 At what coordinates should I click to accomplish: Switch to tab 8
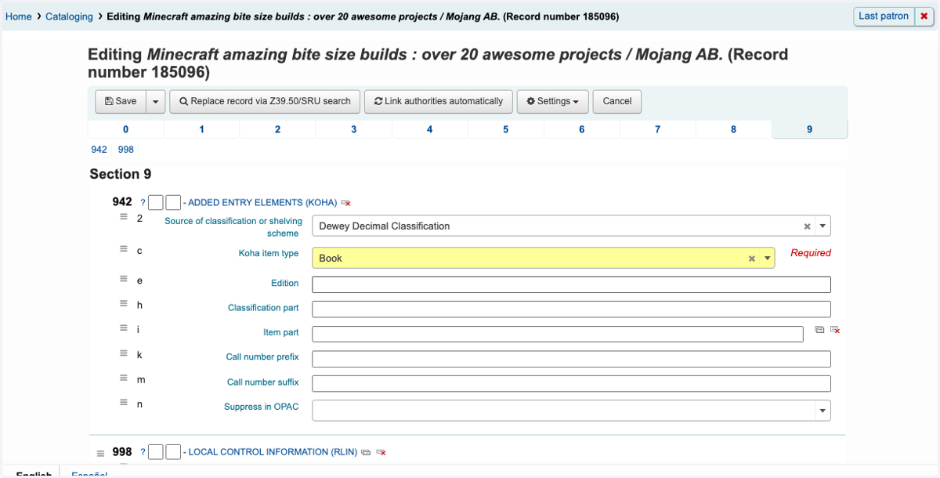click(734, 129)
